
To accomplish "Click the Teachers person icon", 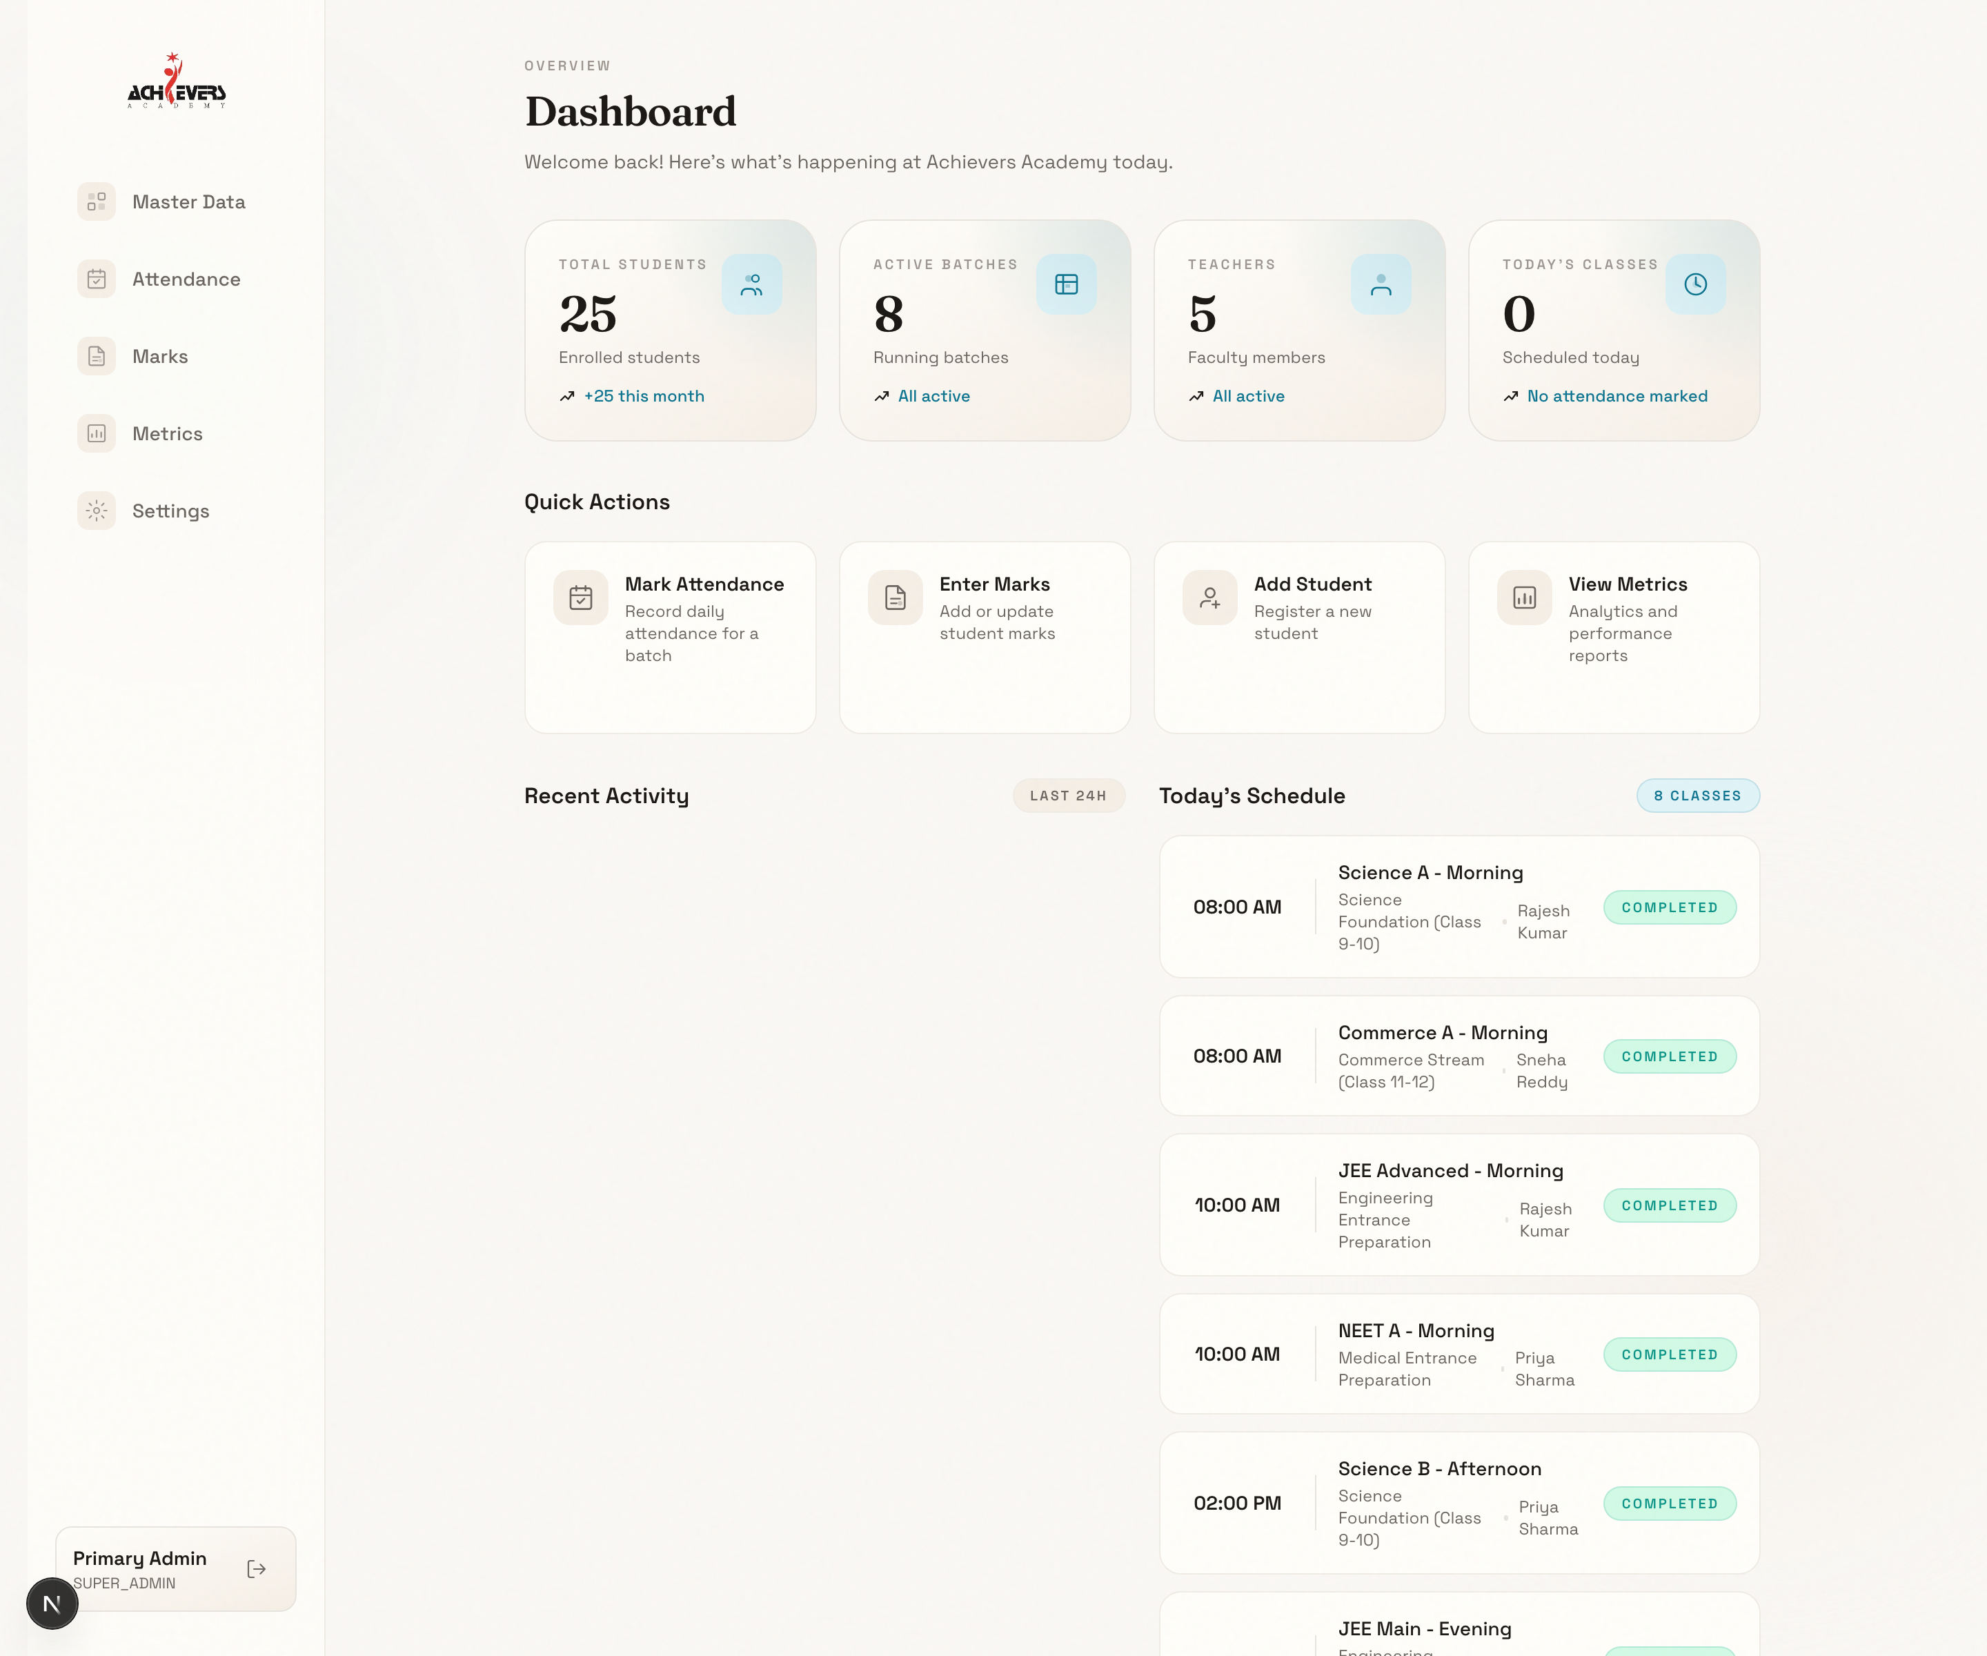I will 1381,284.
